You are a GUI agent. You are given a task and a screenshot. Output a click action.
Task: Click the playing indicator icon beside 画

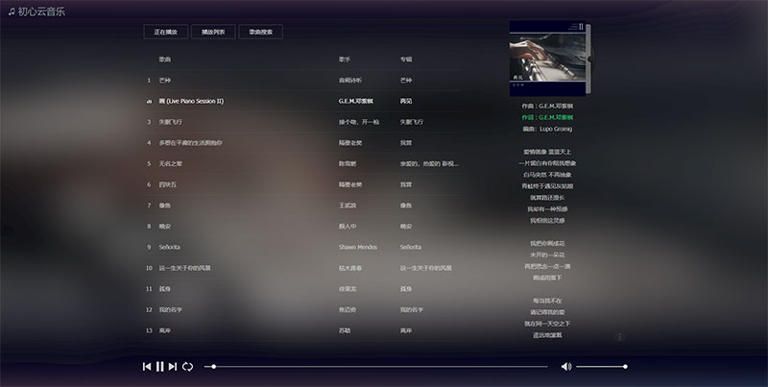click(x=149, y=101)
